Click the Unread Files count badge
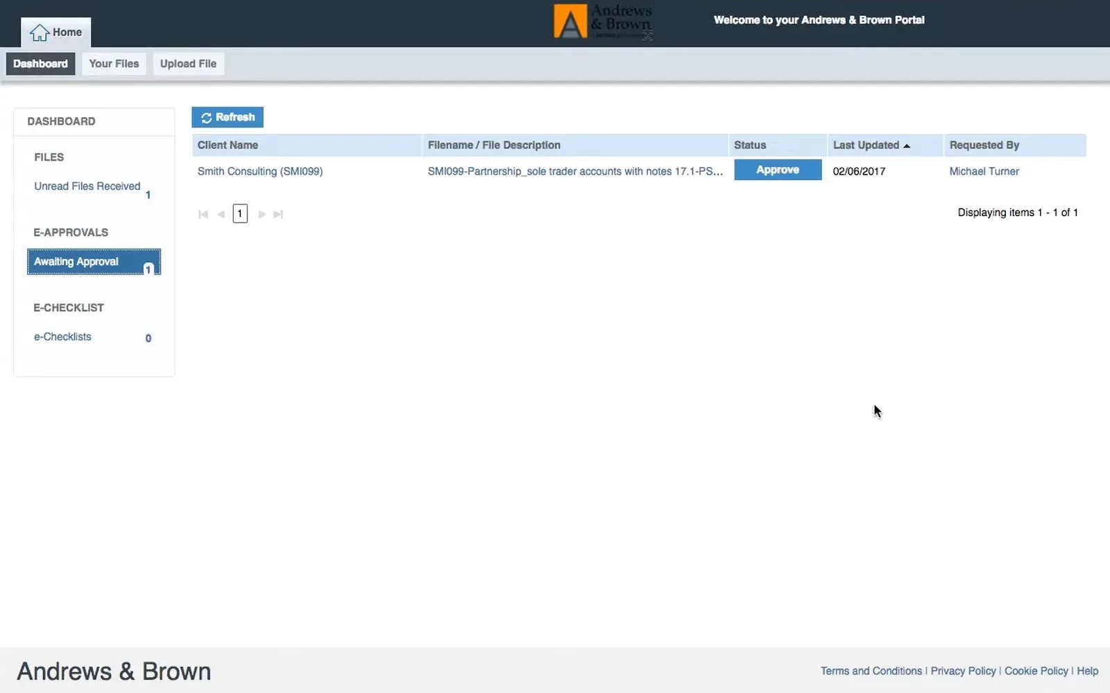The width and height of the screenshot is (1110, 693). (148, 195)
